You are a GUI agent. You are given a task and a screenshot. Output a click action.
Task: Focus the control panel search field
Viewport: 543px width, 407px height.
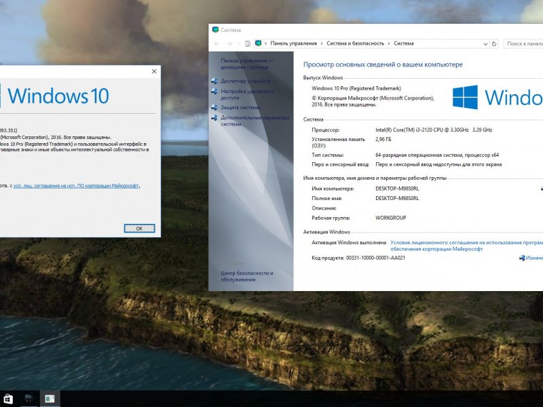[523, 43]
